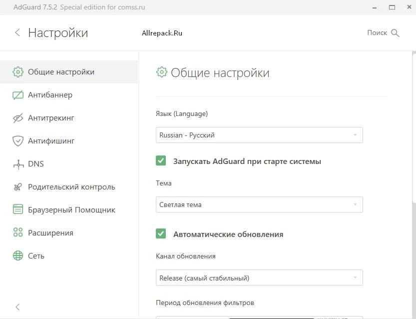Click the Язык (Language) field label
The width and height of the screenshot is (416, 319).
click(x=182, y=113)
